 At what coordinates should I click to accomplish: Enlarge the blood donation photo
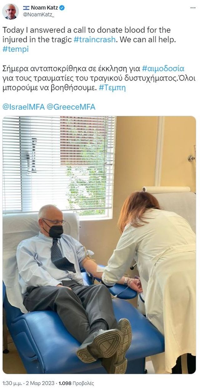[x=99, y=245]
